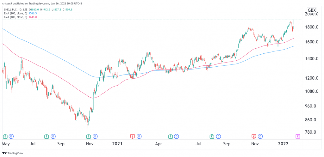Click the purple upcoming earnings E marker
This screenshot has height=157, width=324.
tap(298, 136)
